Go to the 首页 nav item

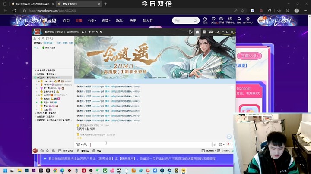(x=66, y=20)
